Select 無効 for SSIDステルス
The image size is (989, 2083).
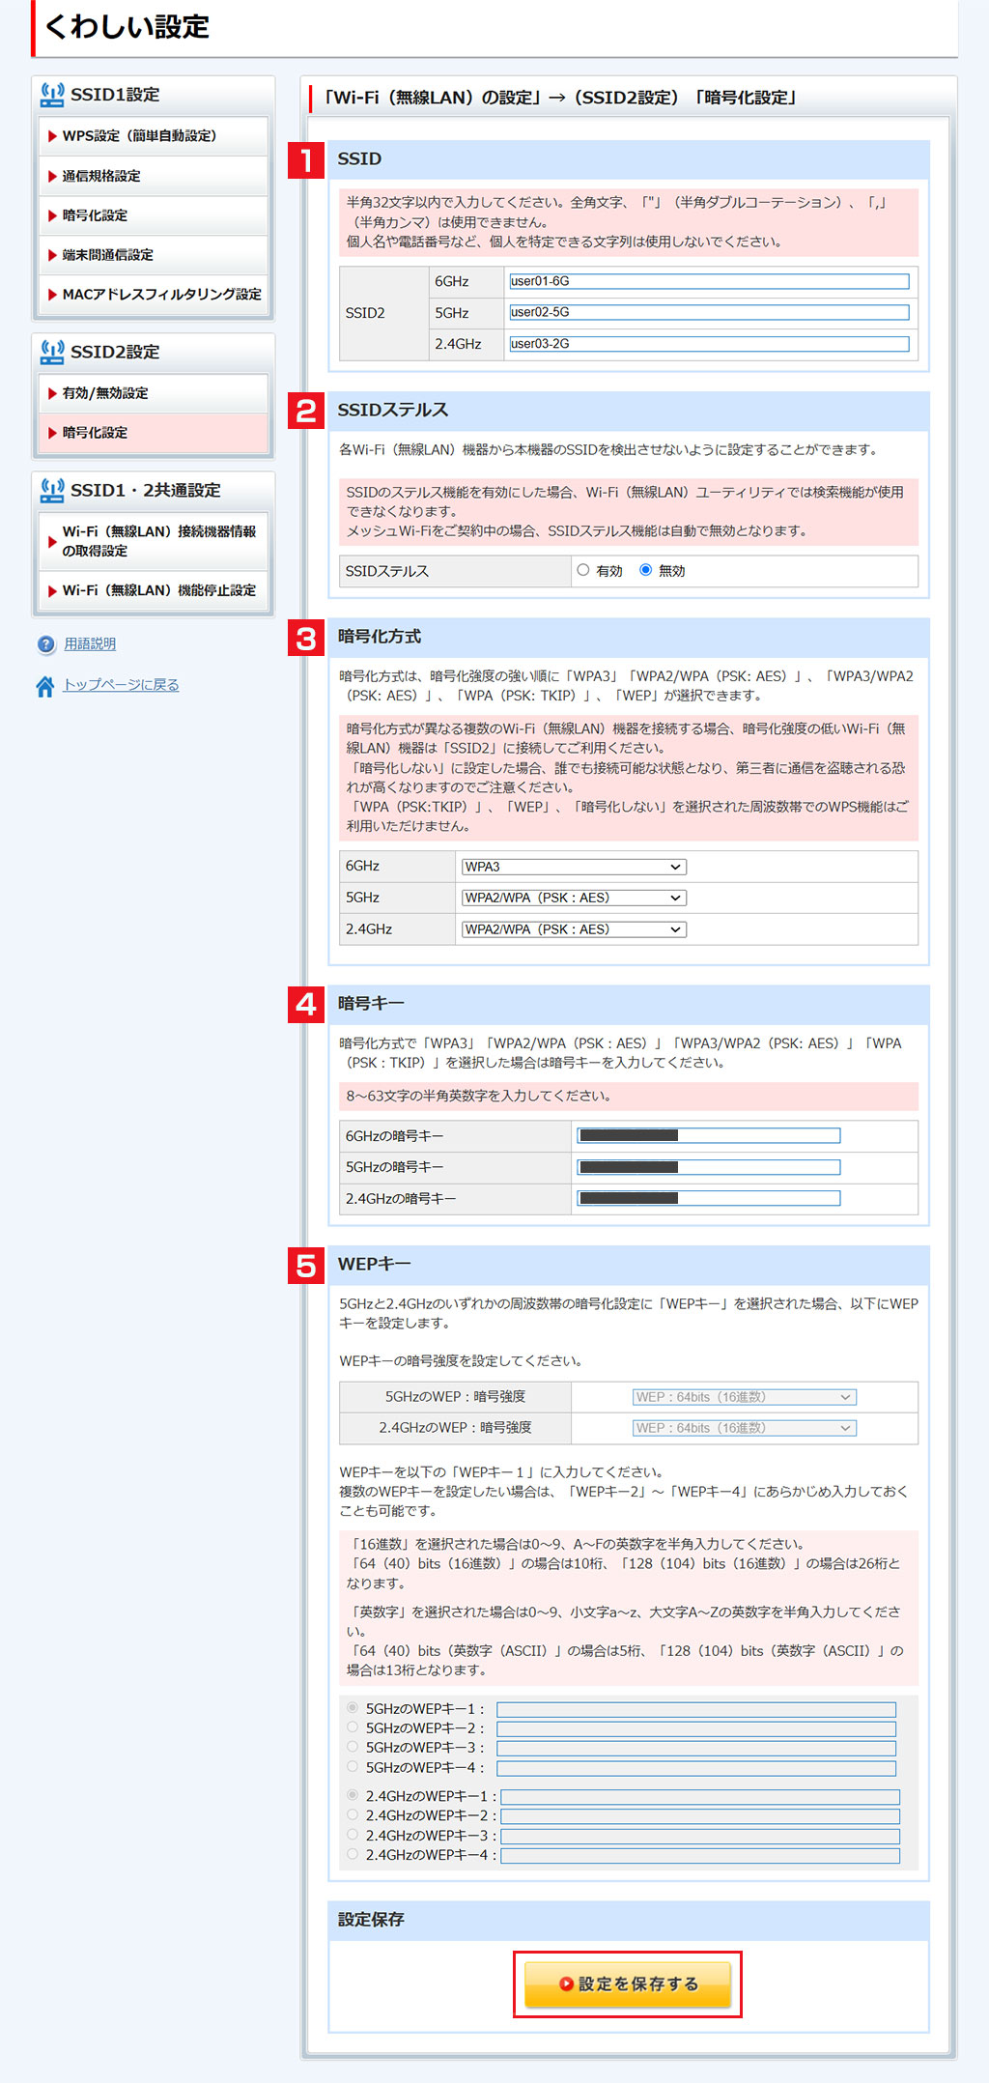click(x=646, y=570)
